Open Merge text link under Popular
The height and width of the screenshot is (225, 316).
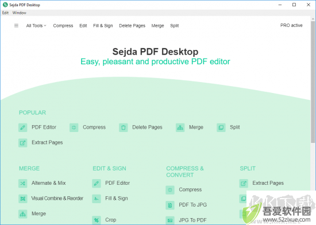click(x=196, y=127)
